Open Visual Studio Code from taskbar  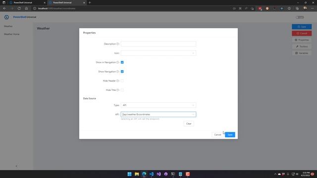coord(152,174)
